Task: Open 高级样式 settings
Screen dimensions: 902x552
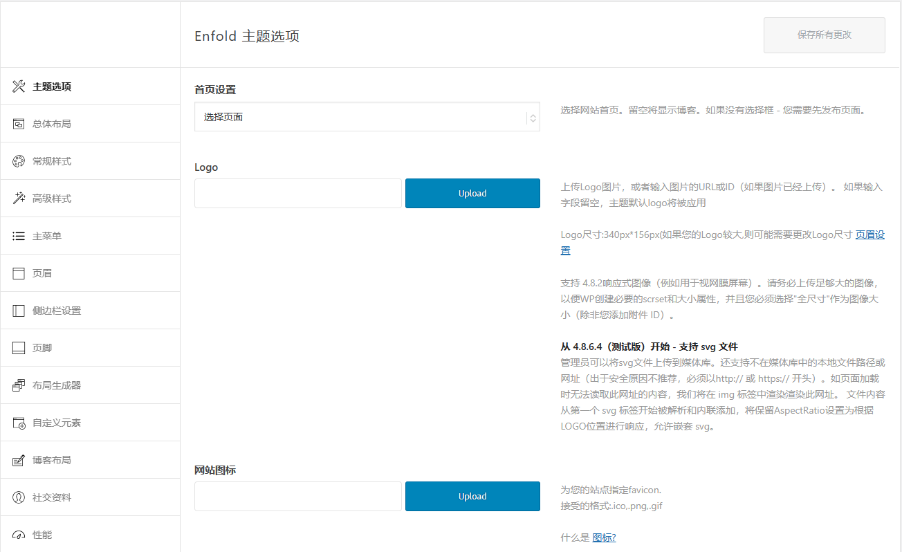Action: 90,199
